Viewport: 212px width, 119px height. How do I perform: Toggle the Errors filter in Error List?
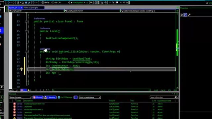[37, 98]
